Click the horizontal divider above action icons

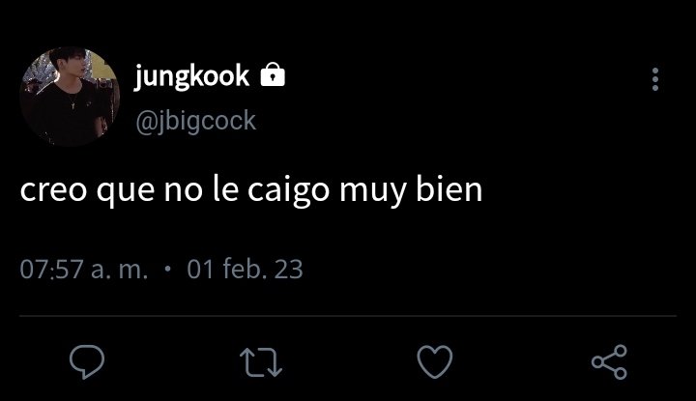(348, 316)
